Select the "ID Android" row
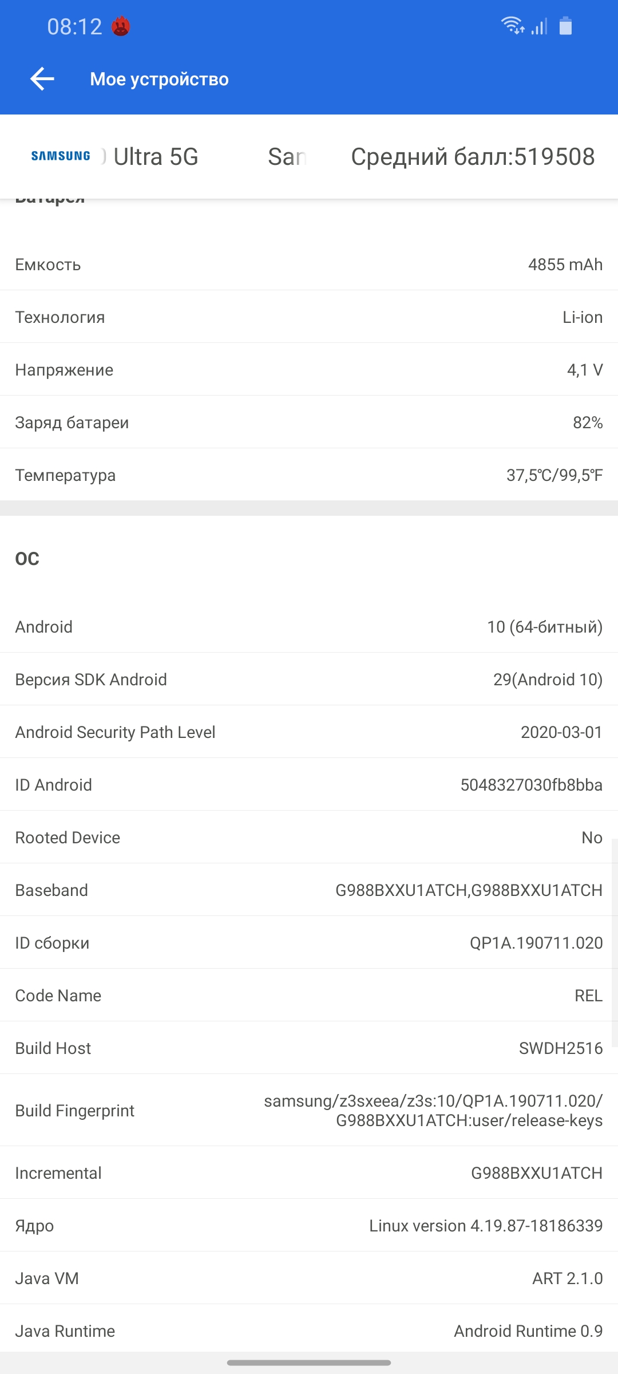This screenshot has height=1374, width=618. pyautogui.click(x=309, y=784)
